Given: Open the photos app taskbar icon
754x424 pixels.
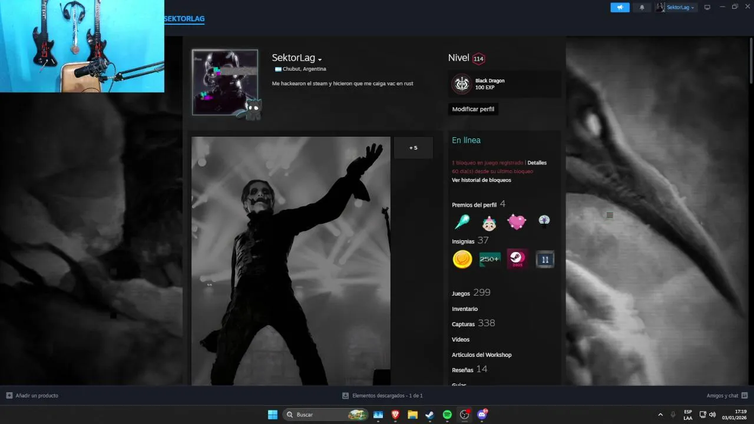Looking at the screenshot, I should [378, 415].
